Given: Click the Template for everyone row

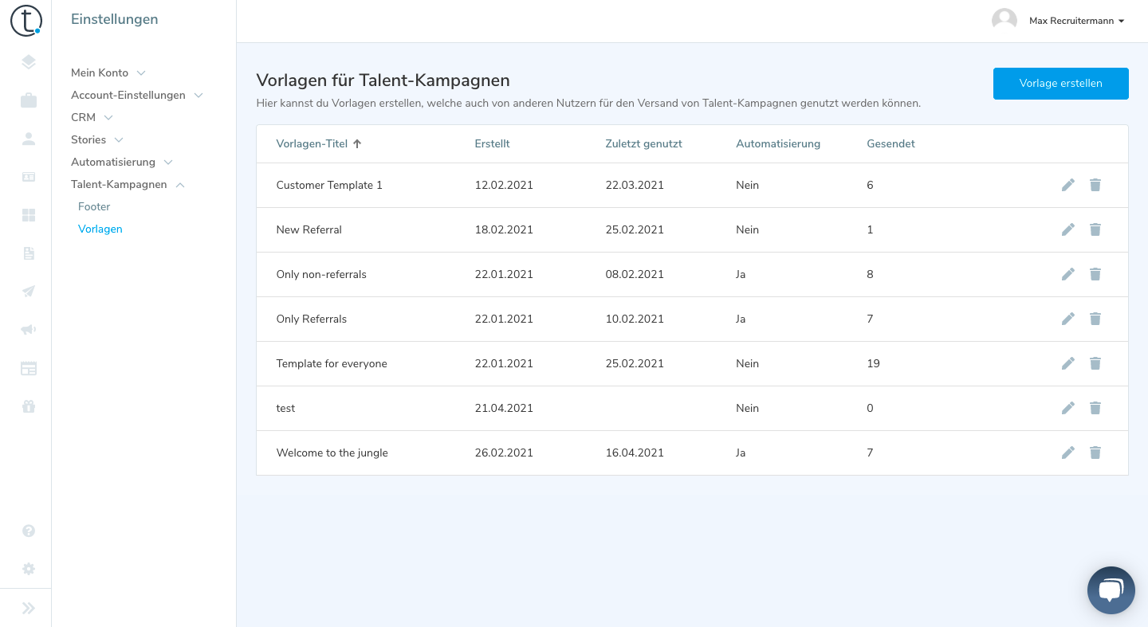Looking at the screenshot, I should (332, 363).
